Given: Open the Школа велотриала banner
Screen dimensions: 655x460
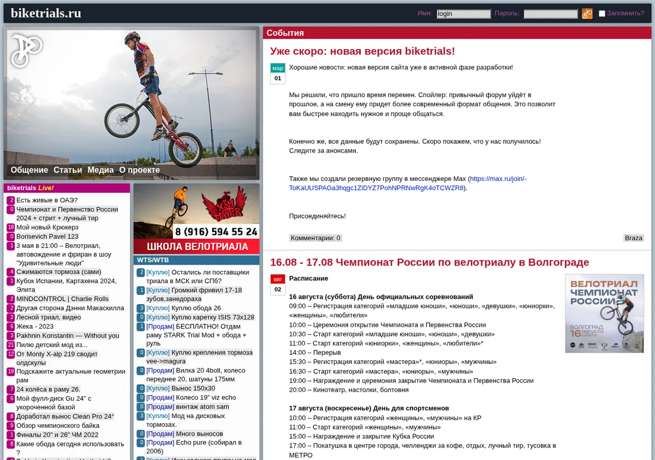Looking at the screenshot, I should coord(196,219).
